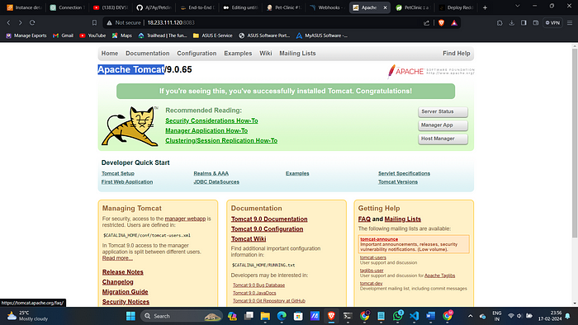Open the Maps bookmark
Screen dimensions: 578x325
click(122, 35)
